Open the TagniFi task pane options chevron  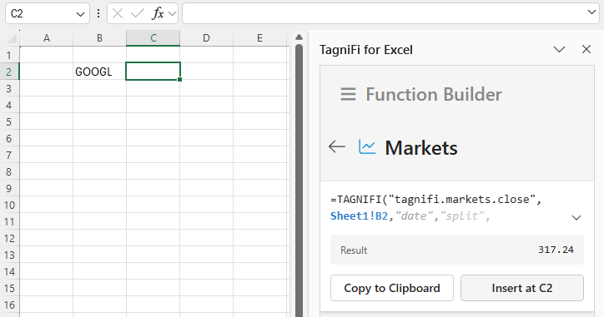(x=559, y=49)
